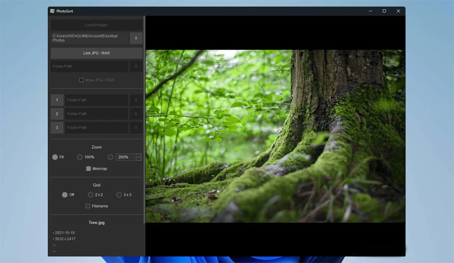This screenshot has height=263, width=454.
Task: Select the grid Off radio button
Action: tap(65, 195)
